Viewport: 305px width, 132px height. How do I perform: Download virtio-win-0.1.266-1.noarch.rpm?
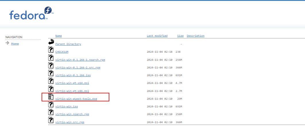pos(76,60)
